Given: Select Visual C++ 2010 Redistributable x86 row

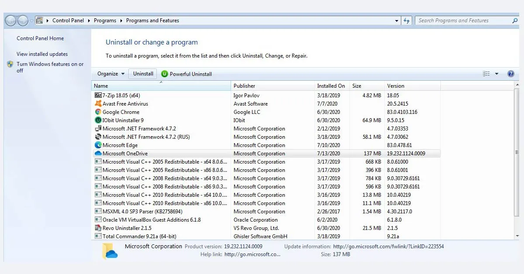Looking at the screenshot, I should click(266, 203).
